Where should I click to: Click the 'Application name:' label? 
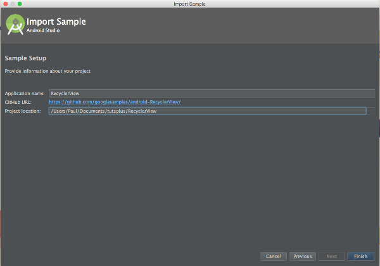(25, 93)
